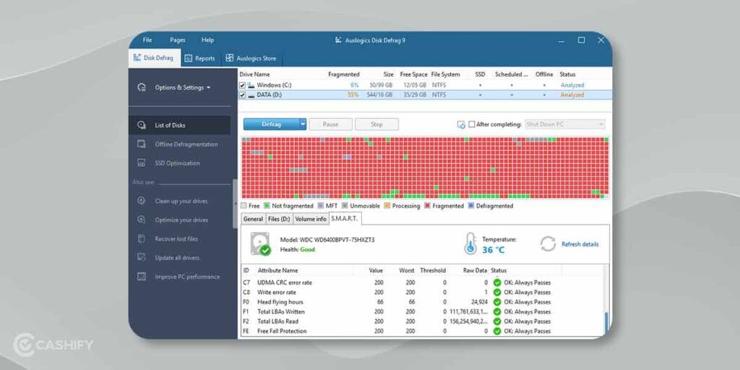Click the hard drive health icon
Image resolution: width=740 pixels, height=370 pixels.
(260, 244)
